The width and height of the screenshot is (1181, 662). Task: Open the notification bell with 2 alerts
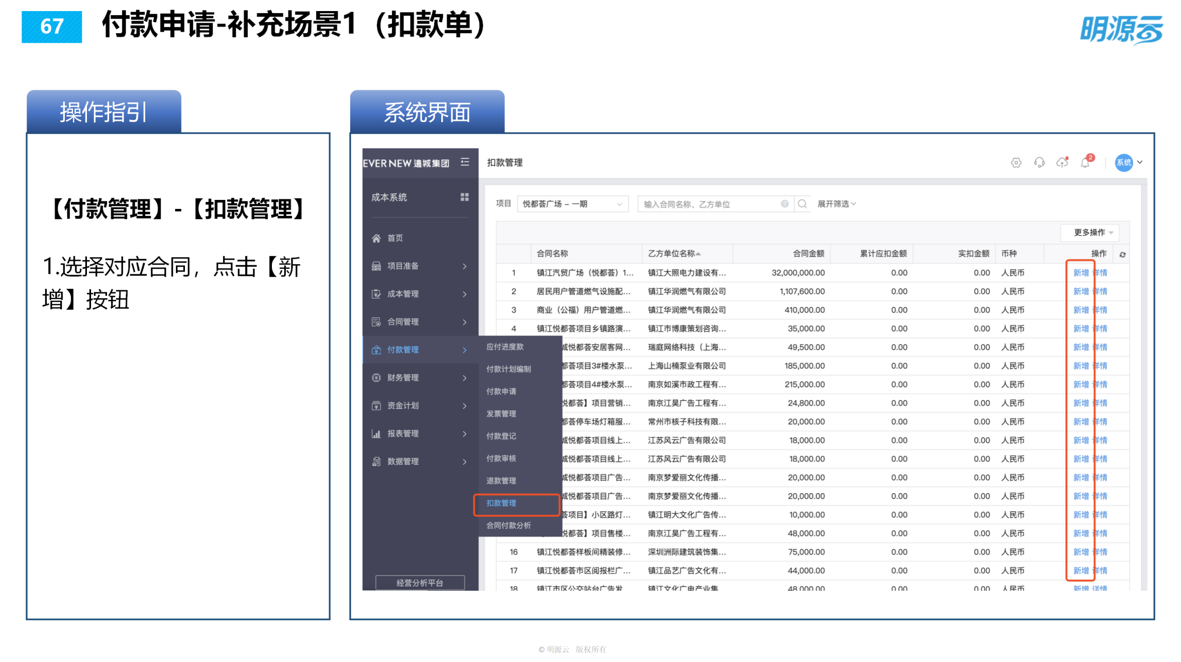(x=1085, y=162)
